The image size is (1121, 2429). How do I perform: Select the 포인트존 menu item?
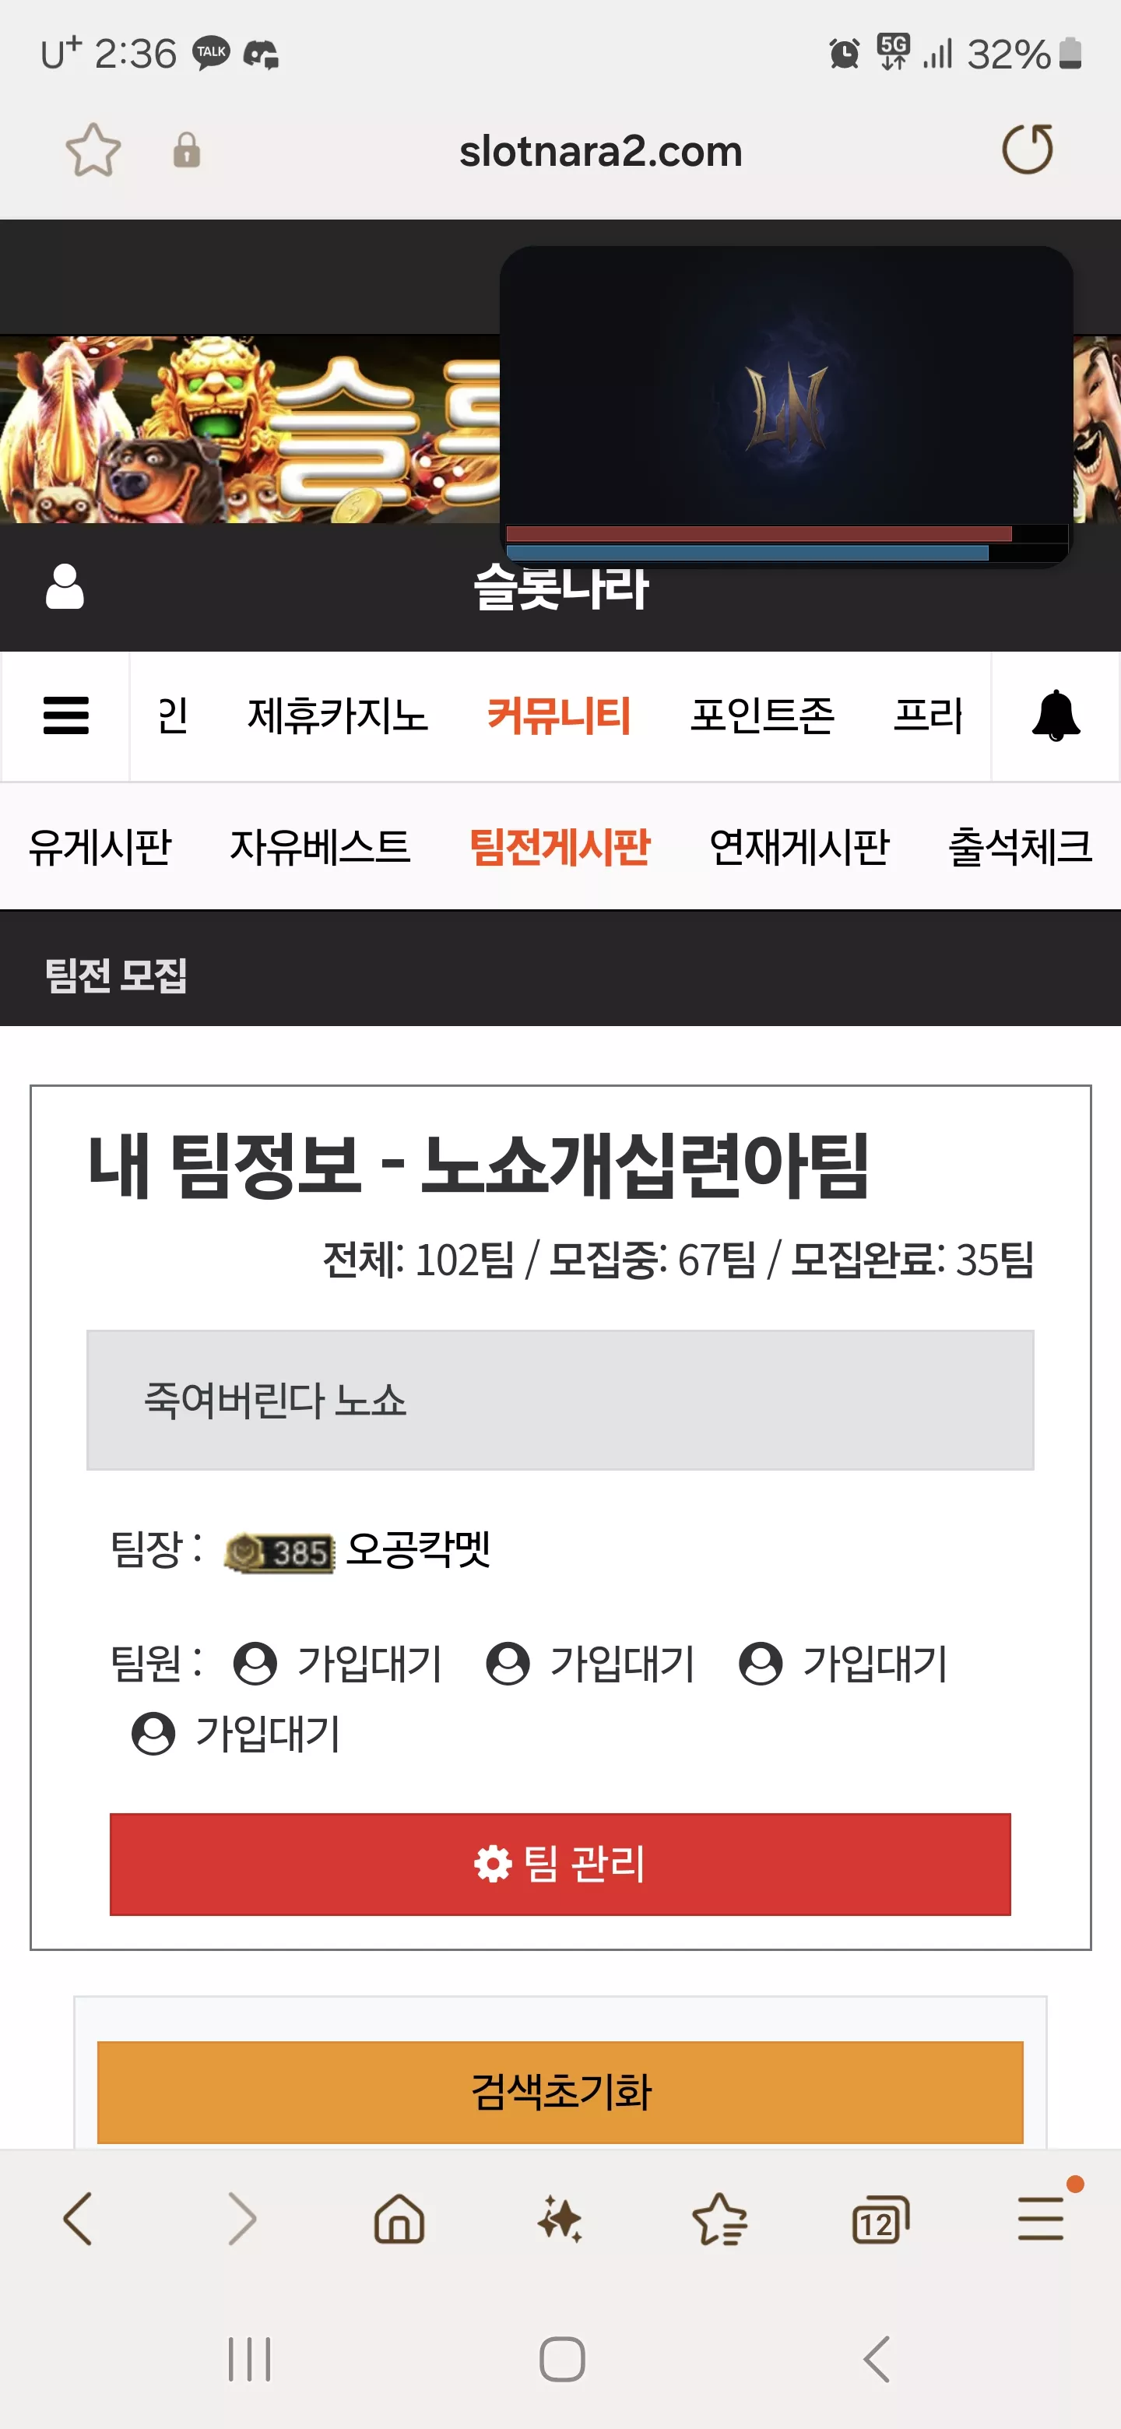tap(763, 715)
